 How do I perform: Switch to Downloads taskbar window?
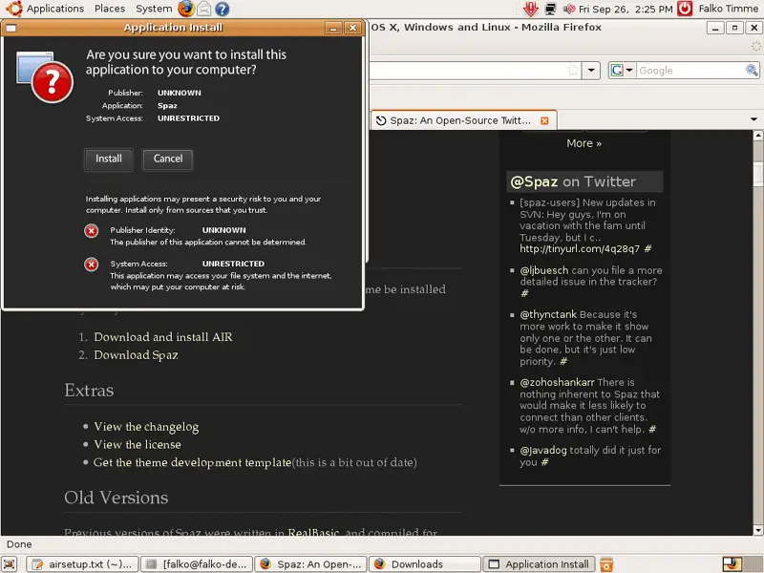(425, 564)
